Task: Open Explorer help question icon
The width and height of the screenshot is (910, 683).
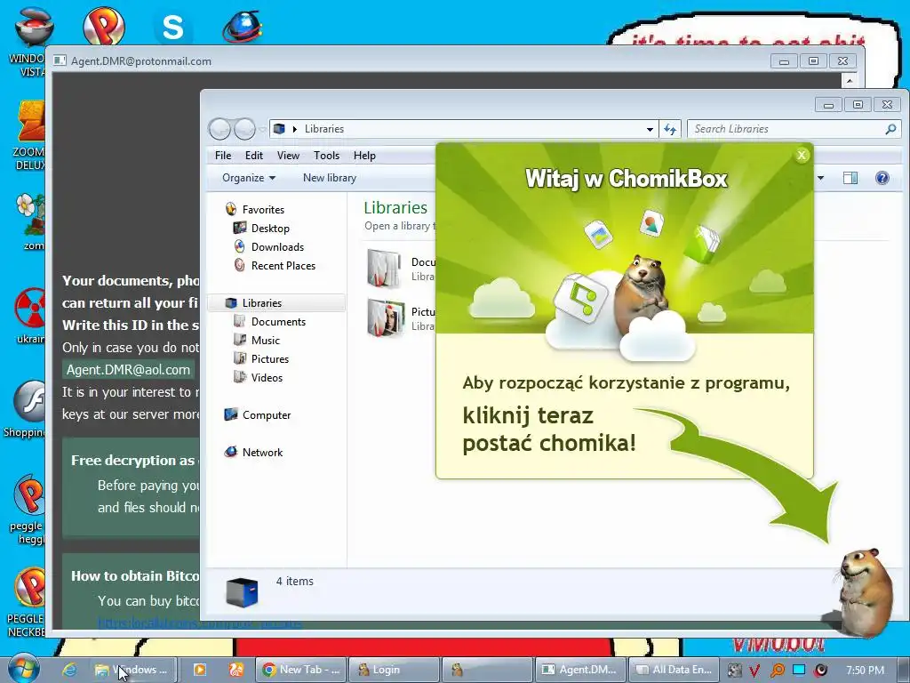Action: (882, 178)
